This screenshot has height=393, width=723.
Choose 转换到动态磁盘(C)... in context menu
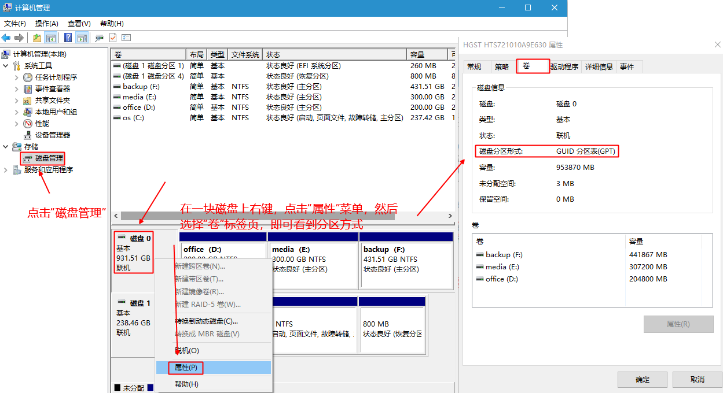click(x=214, y=321)
